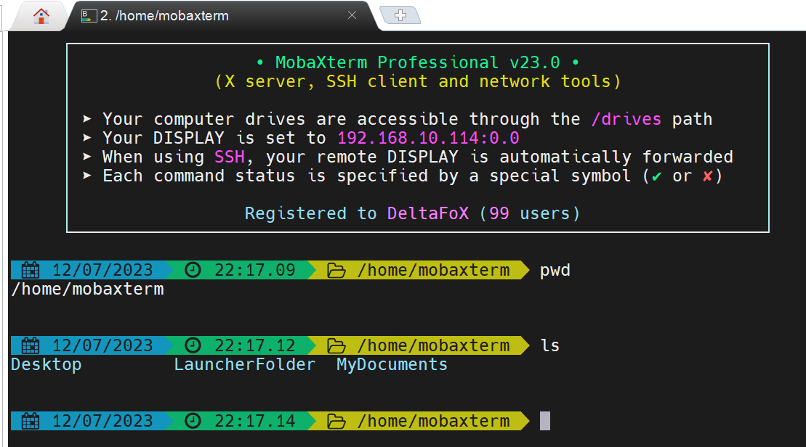The width and height of the screenshot is (806, 447).
Task: Open a new tab with the plus button
Action: pyautogui.click(x=400, y=15)
